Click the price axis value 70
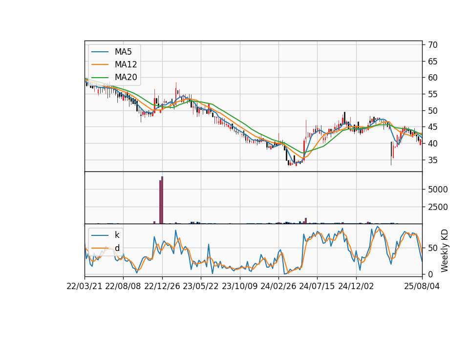Image resolution: width=469 pixels, height=337 pixels. pos(432,45)
